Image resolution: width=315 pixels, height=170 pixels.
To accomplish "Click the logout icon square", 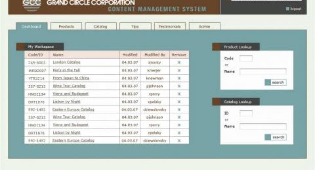I will pyautogui.click(x=288, y=8).
